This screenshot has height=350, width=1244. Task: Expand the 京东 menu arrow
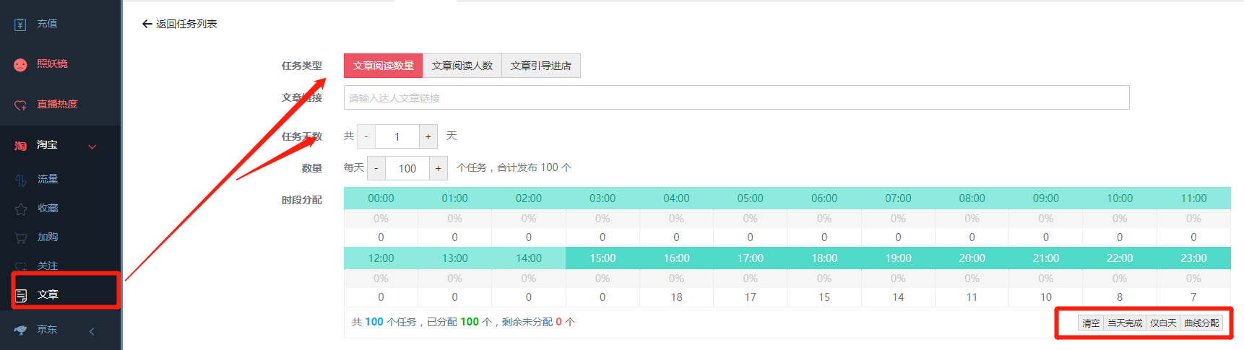click(x=92, y=331)
